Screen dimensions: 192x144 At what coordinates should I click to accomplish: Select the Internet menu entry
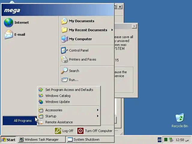point(31,22)
